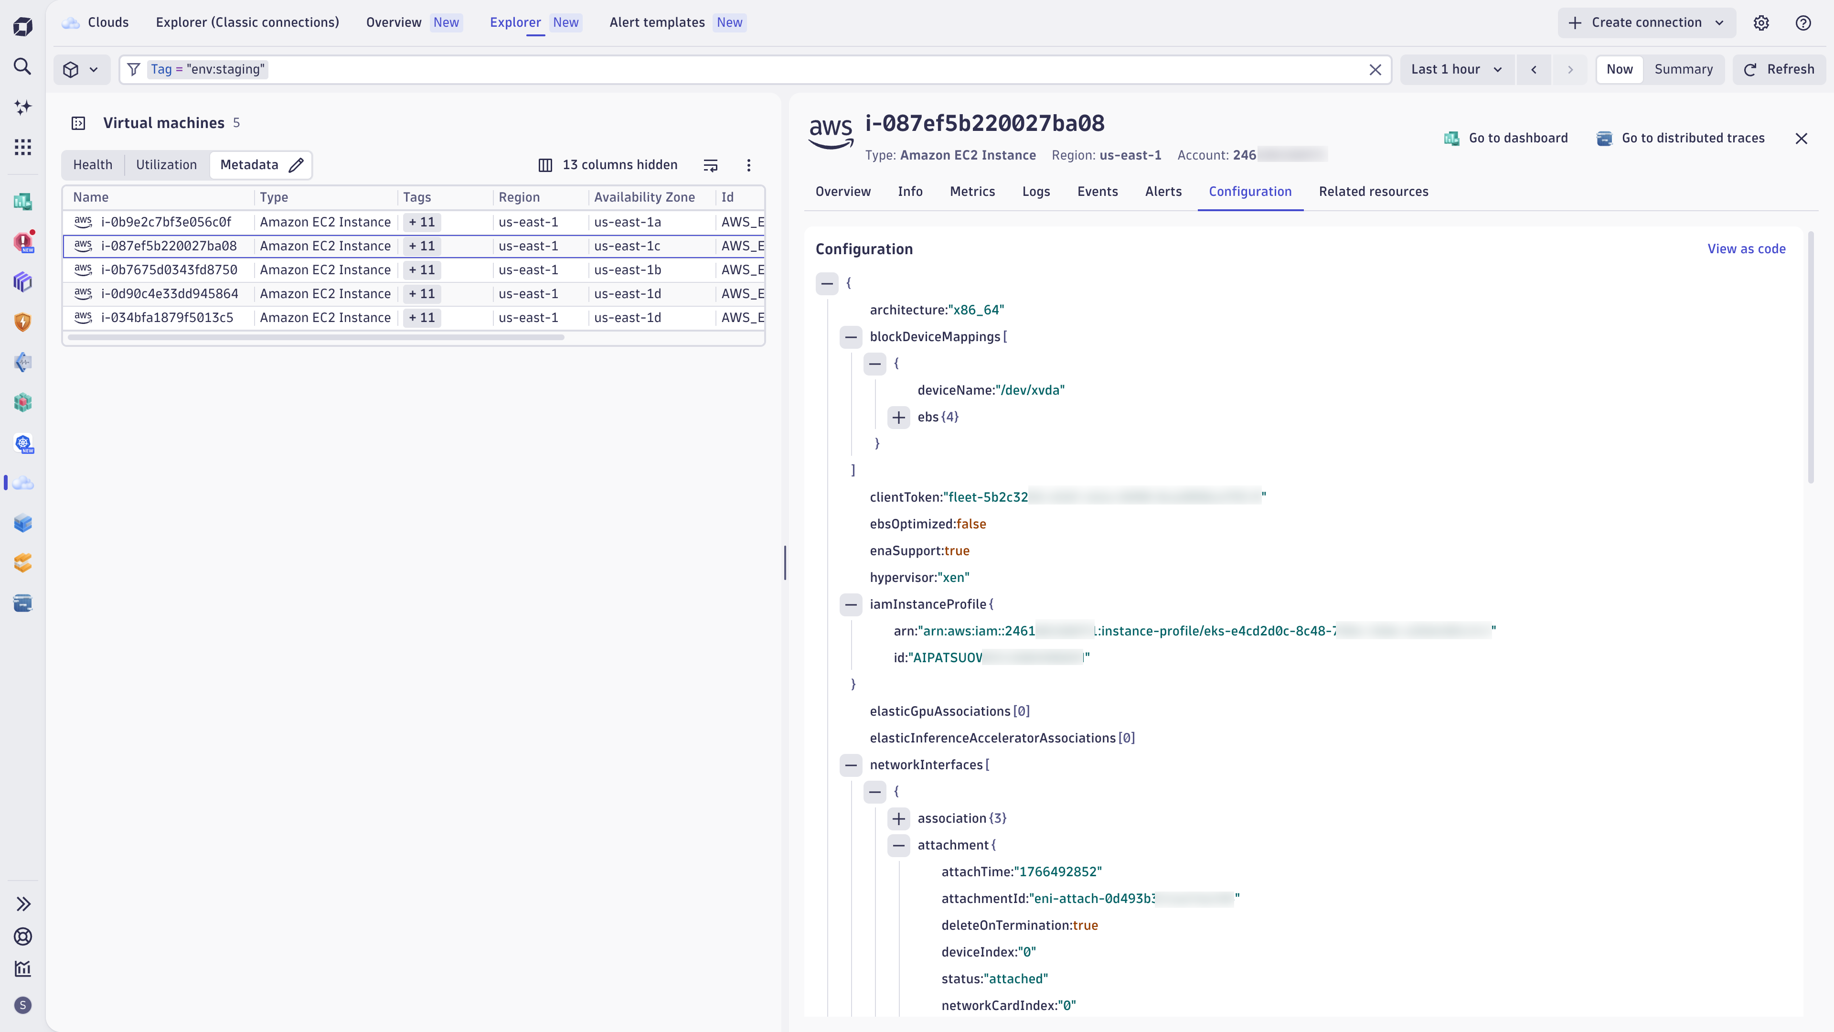
Task: Click the settings gear icon
Action: coord(1760,23)
